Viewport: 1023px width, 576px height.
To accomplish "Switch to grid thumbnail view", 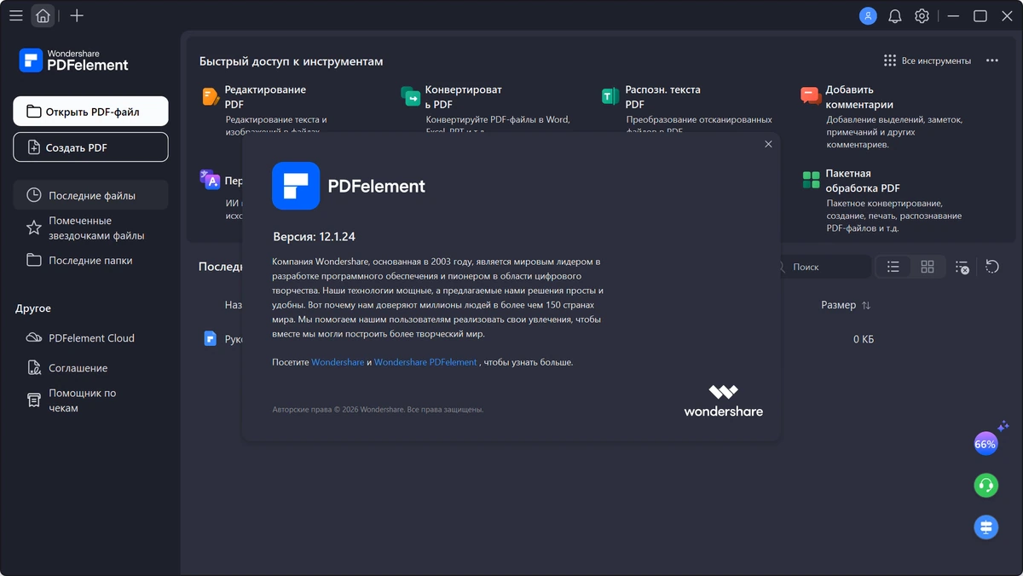I will click(928, 267).
